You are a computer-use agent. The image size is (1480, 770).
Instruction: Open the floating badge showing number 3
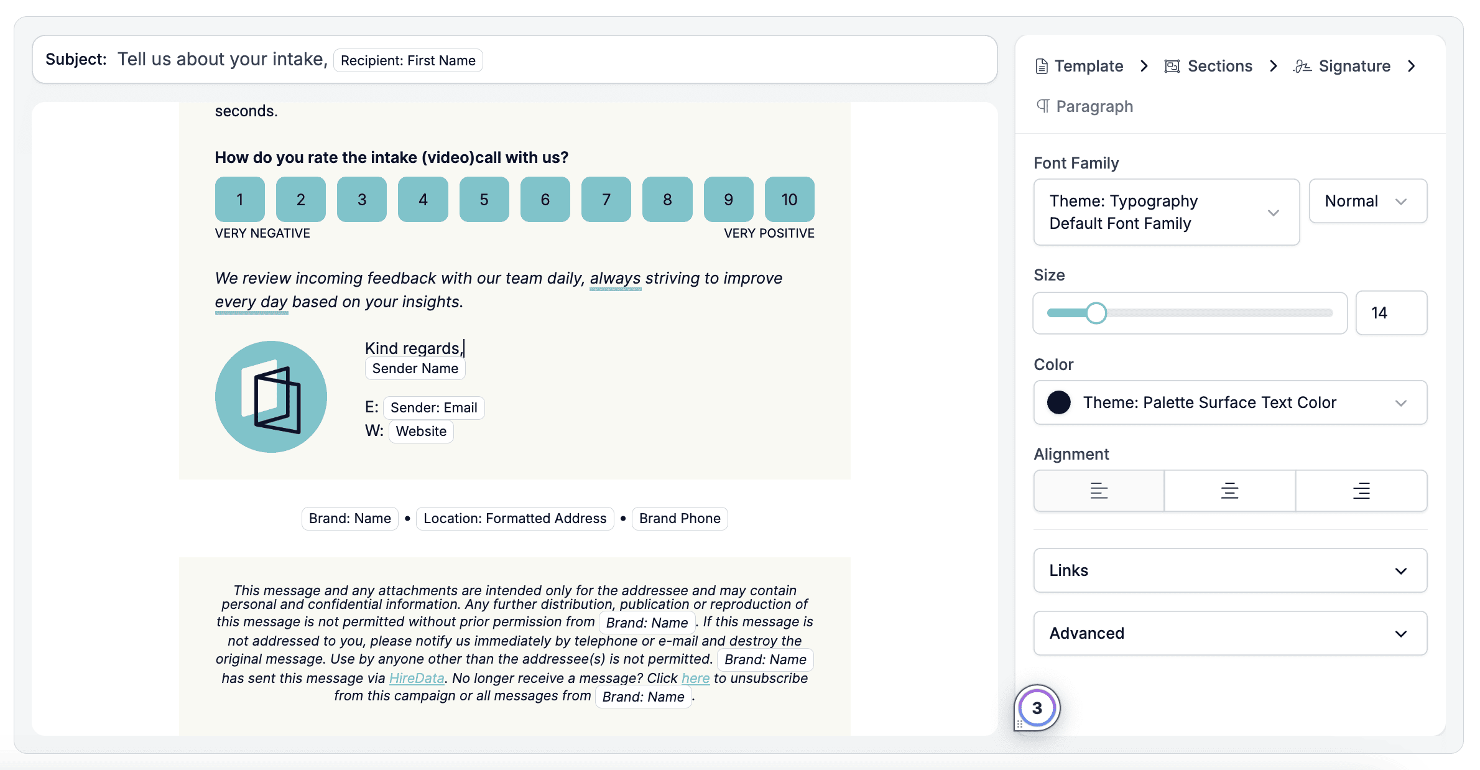tap(1037, 708)
